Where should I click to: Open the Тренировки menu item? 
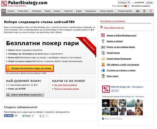point(90,11)
